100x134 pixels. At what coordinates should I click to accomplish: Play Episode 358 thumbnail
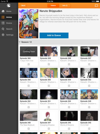pyautogui.click(x=69, y=51)
